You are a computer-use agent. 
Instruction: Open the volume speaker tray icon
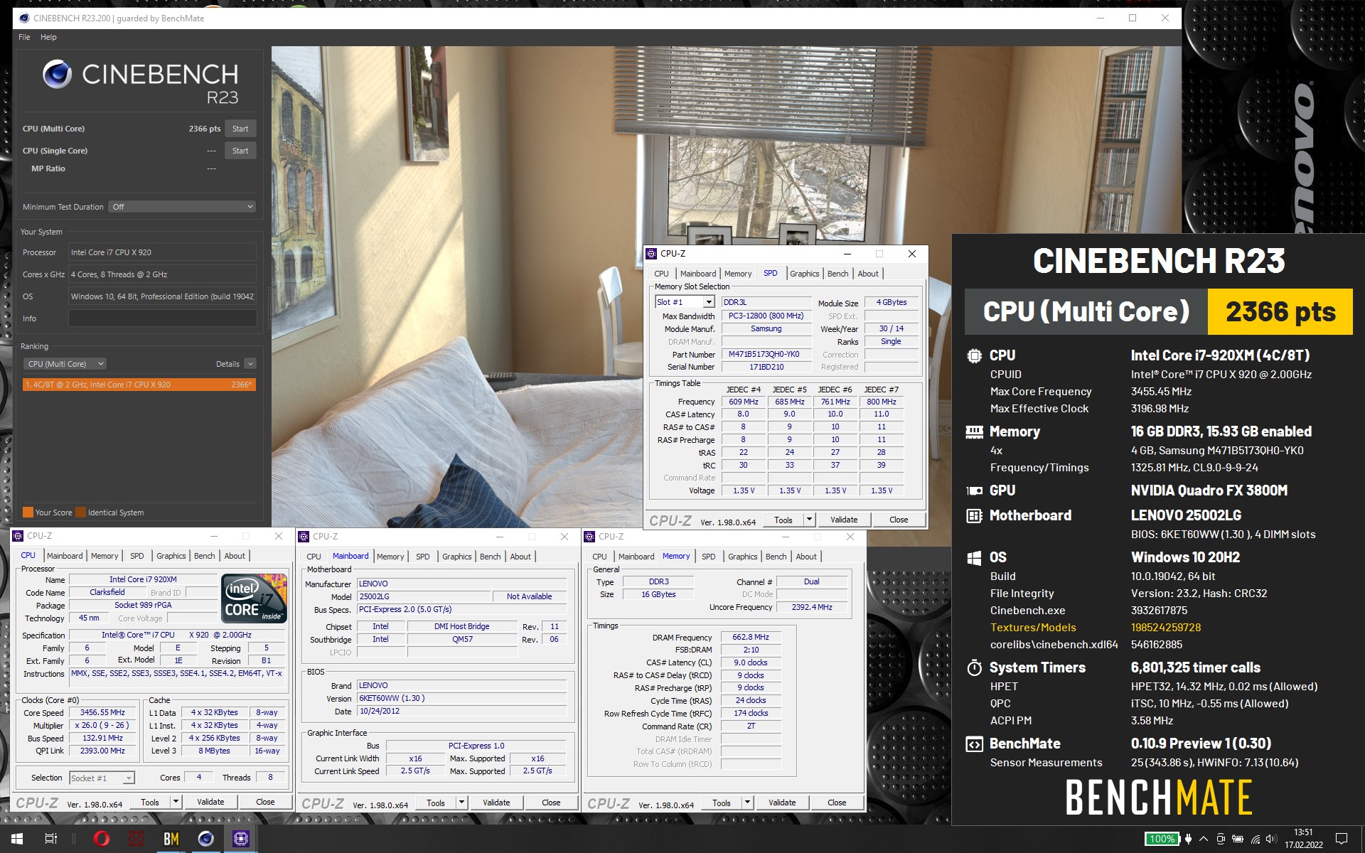(1272, 839)
